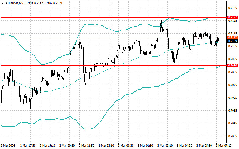Image resolution: width=239 pixels, height=149 pixels.
Task: Click the 0.7065 price axis value
Action: (233, 98)
